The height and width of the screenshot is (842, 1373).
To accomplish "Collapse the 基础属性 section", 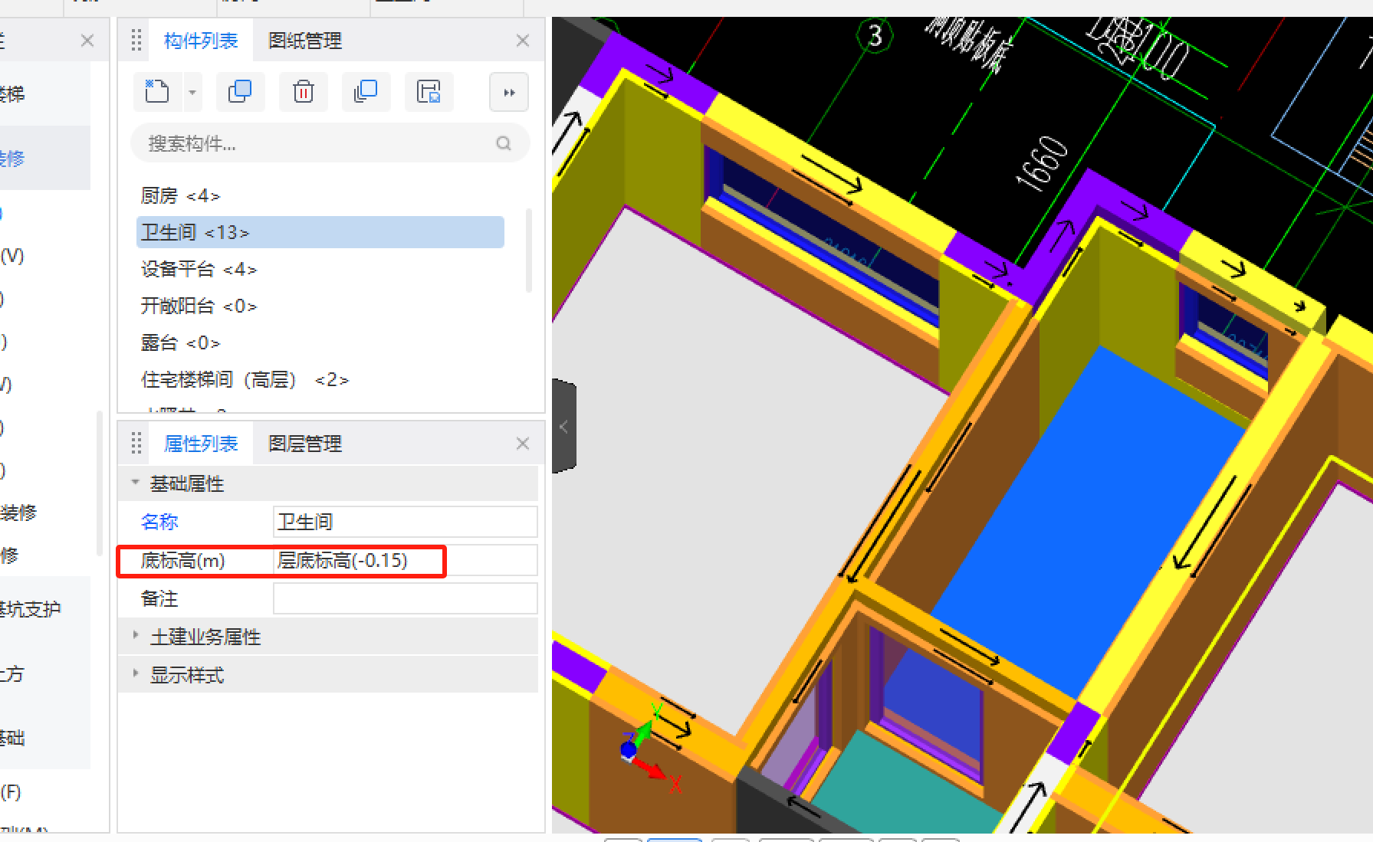I will [x=136, y=483].
